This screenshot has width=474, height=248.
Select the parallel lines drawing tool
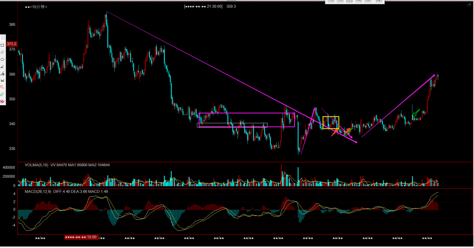(2, 52)
